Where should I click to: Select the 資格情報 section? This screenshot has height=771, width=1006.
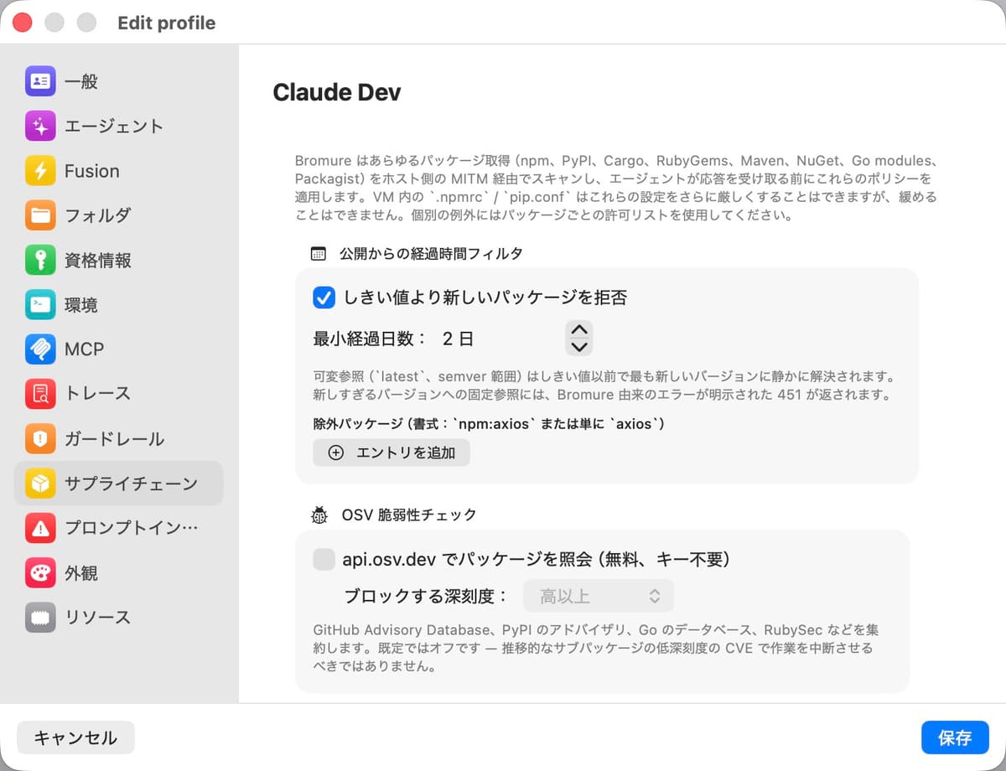(118, 260)
